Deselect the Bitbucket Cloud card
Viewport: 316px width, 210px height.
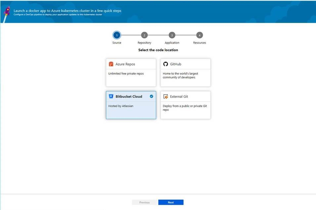pyautogui.click(x=131, y=105)
